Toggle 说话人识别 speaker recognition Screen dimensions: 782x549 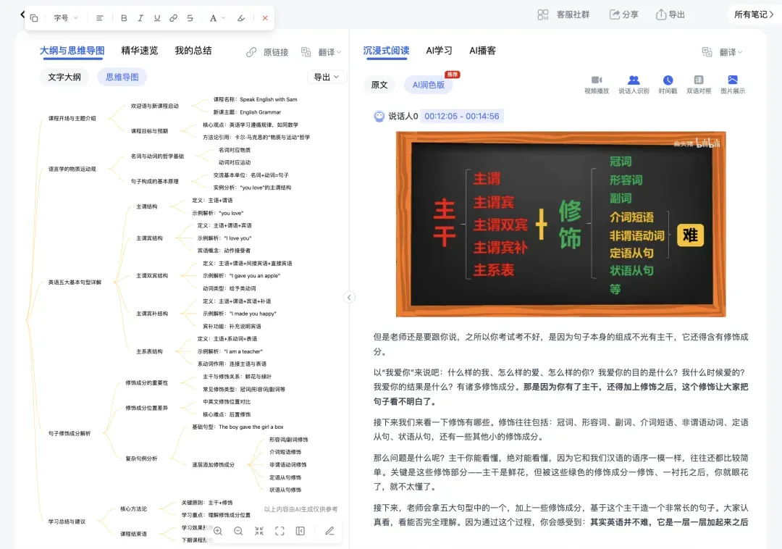[634, 84]
